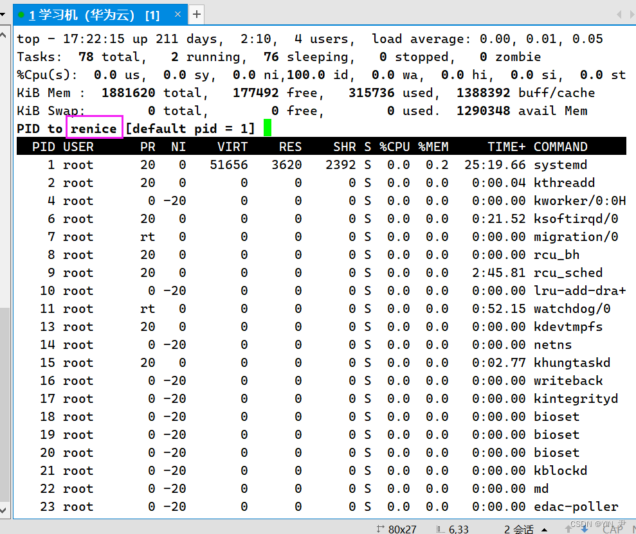This screenshot has width=636, height=534.
Task: Click the watchdog/0 process name
Action: click(572, 308)
